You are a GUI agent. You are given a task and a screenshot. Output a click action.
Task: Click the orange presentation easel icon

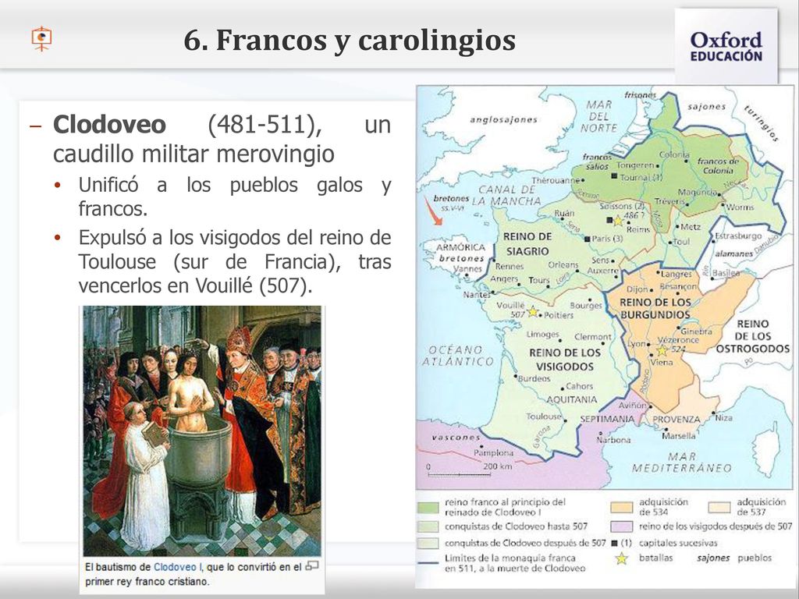click(x=41, y=39)
